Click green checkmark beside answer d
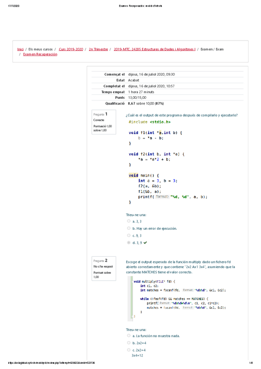Screen dimensions: 261x369 pyautogui.click(x=145, y=243)
